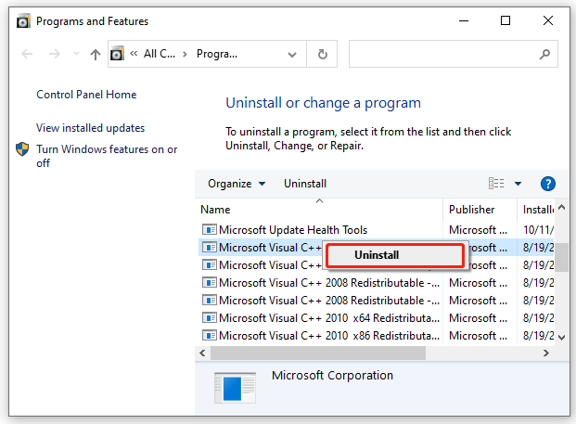Viewport: 576px width, 424px height.
Task: Navigate up one folder level
Action: [95, 55]
